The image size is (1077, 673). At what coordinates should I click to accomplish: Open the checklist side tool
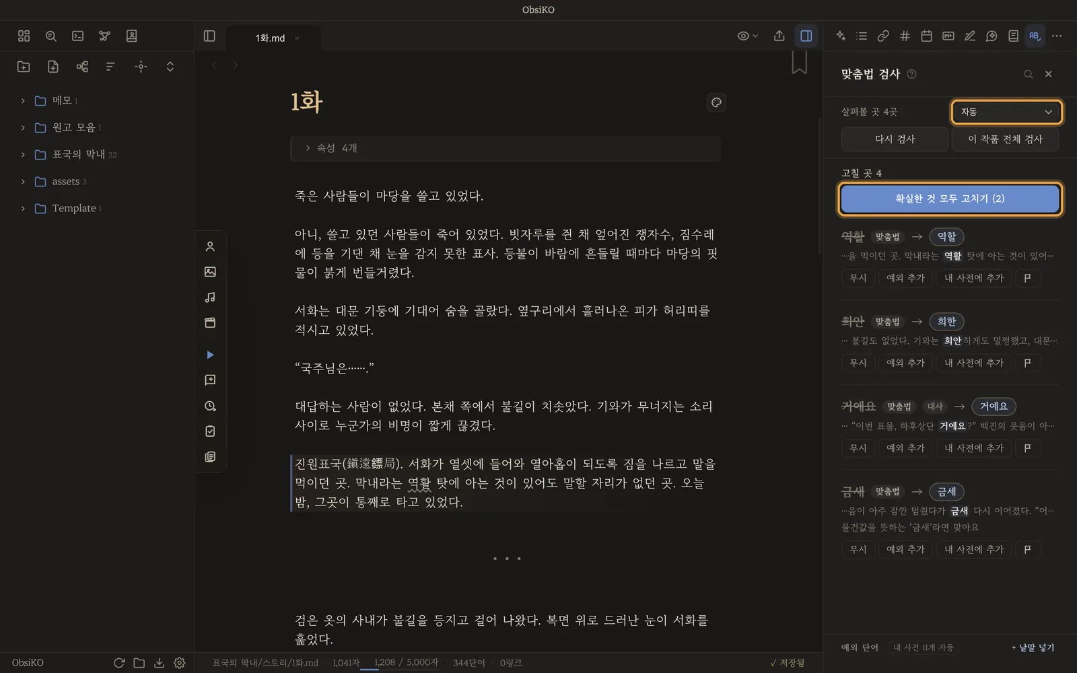pos(210,431)
